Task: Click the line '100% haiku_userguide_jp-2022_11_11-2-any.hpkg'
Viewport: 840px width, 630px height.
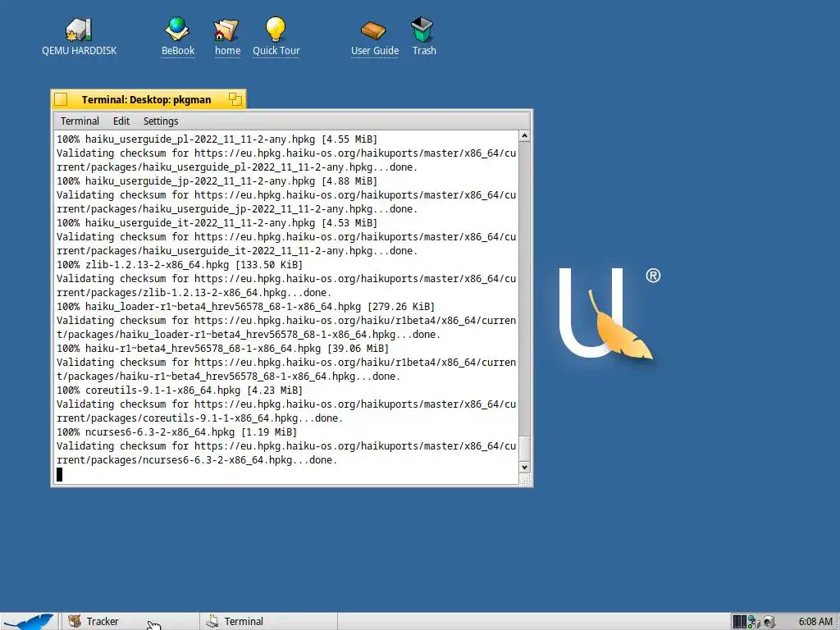Action: [x=217, y=181]
